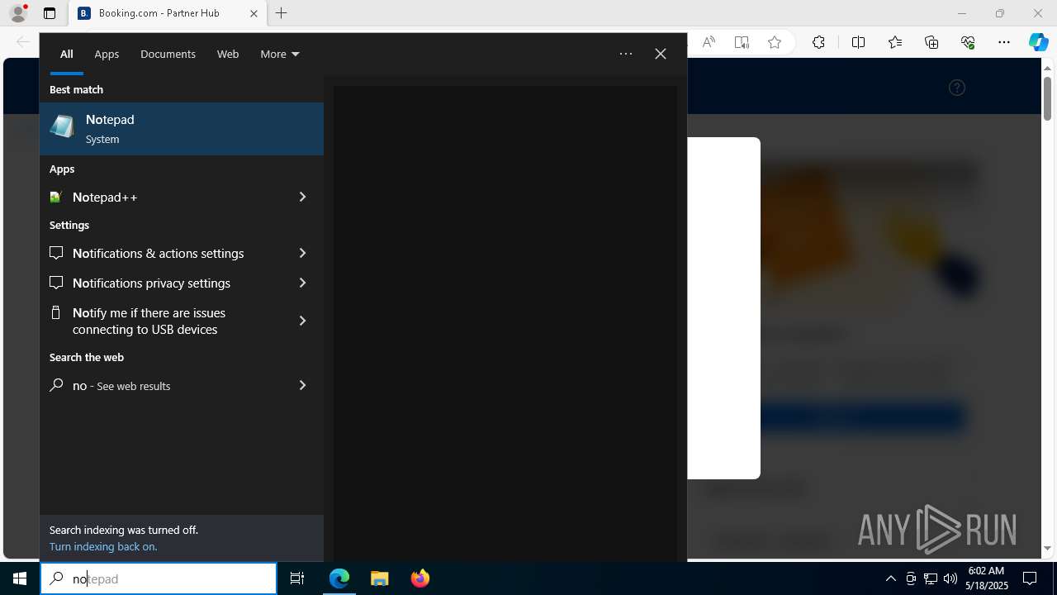The height and width of the screenshot is (595, 1057).
Task: Close the Booking.com Partner Hub tab
Action: 254,13
